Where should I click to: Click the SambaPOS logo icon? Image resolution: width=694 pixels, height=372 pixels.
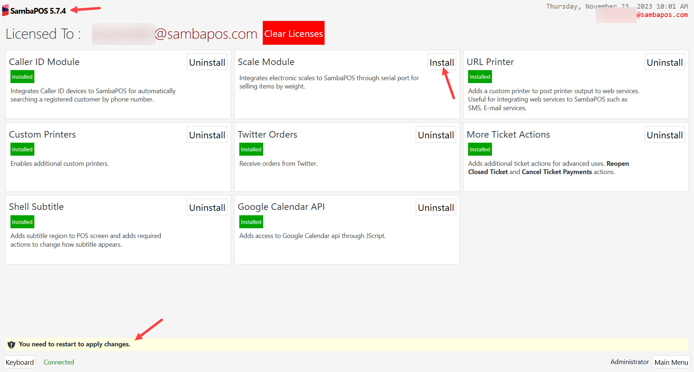5,10
